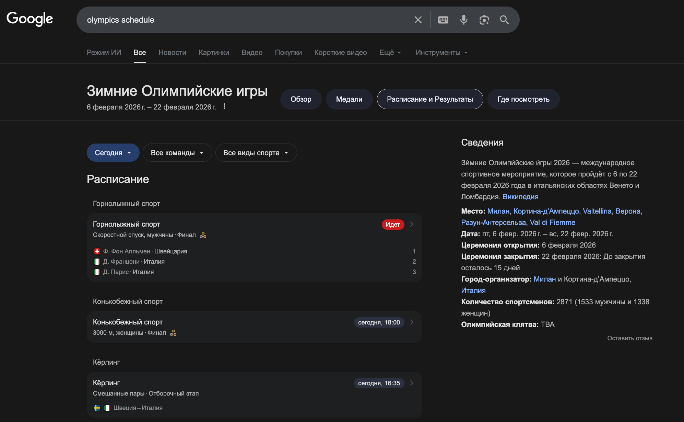The image size is (684, 422).
Task: Open the on-screen keyboard icon
Action: tap(443, 20)
